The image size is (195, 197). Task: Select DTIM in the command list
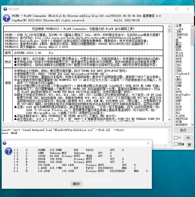[179, 122]
